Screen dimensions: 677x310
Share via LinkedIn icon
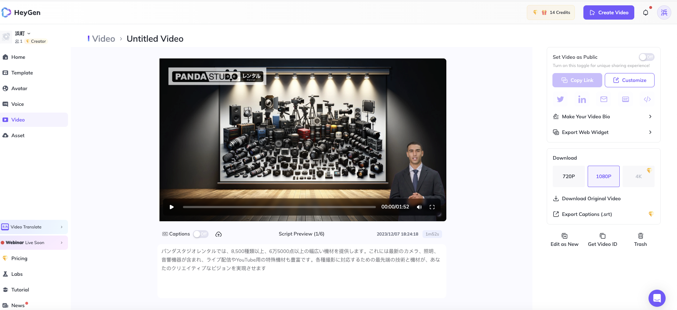click(x=582, y=99)
